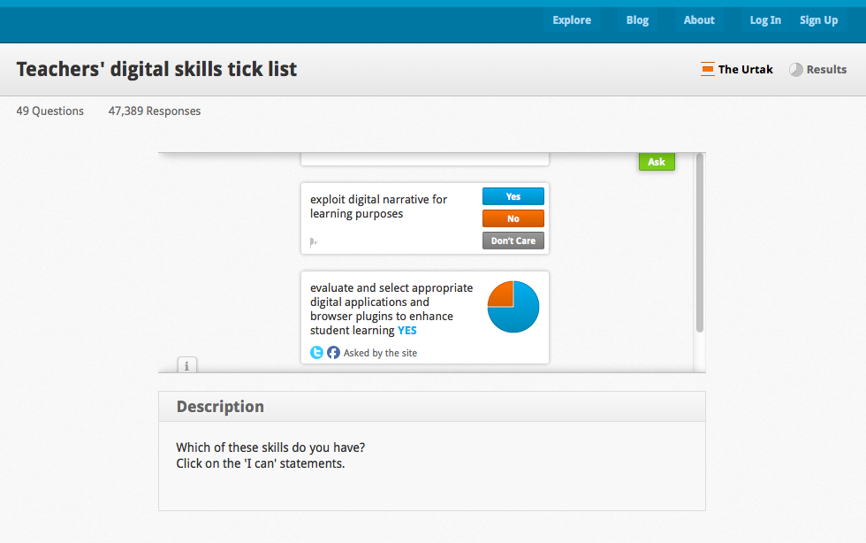The width and height of the screenshot is (866, 543).
Task: Click Sign Up in the top bar
Action: pos(817,19)
